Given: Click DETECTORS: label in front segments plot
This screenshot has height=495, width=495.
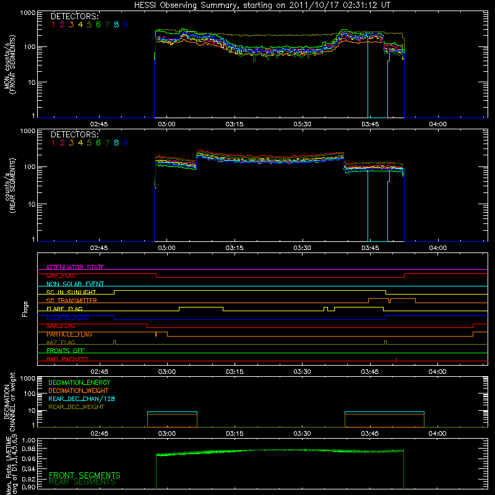Looking at the screenshot, I should click(x=75, y=17).
